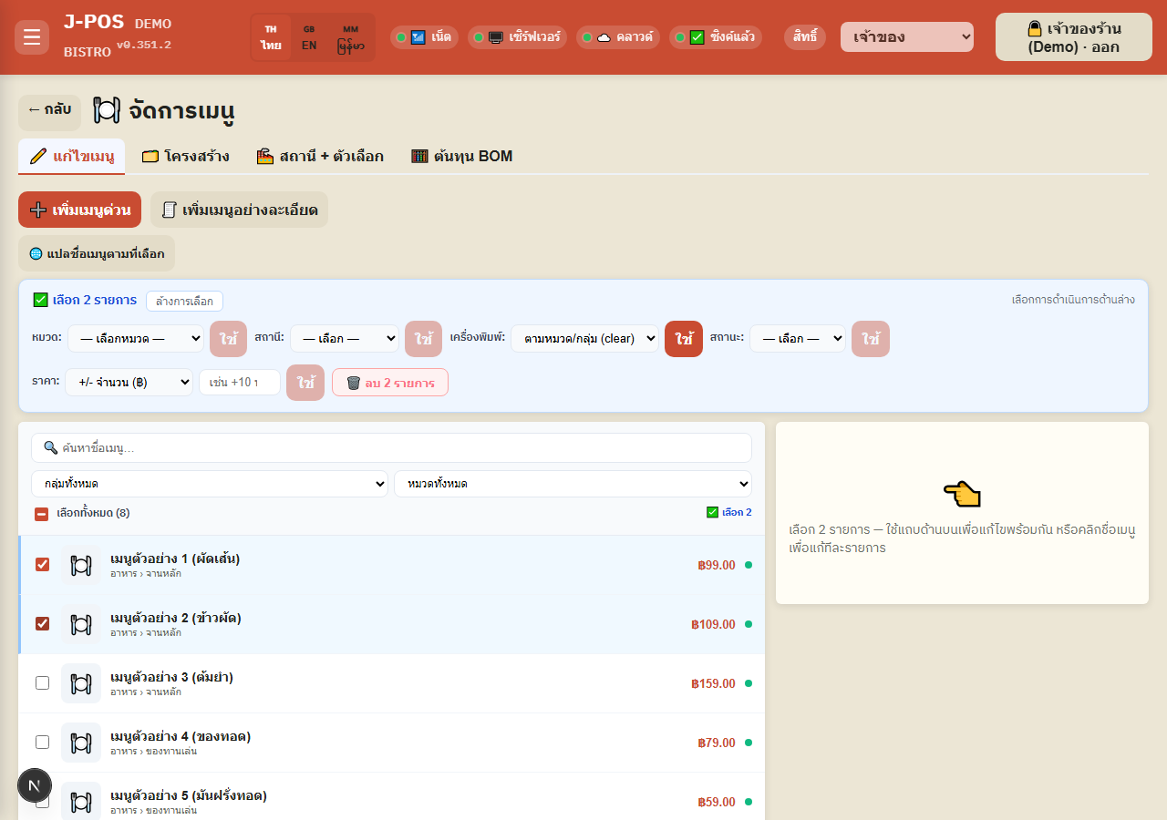
Task: Toggle the เลือกทั้งหมด (8) checkbox
Action: 42,514
